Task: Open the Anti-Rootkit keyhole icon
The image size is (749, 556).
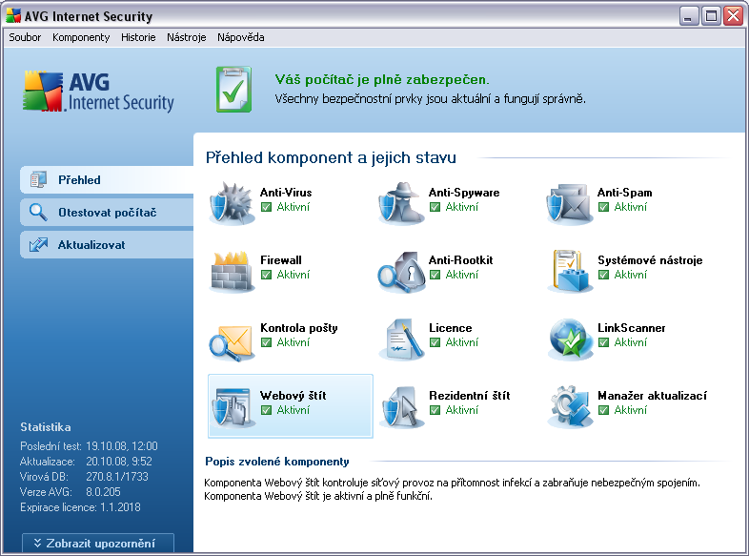Action: point(401,272)
